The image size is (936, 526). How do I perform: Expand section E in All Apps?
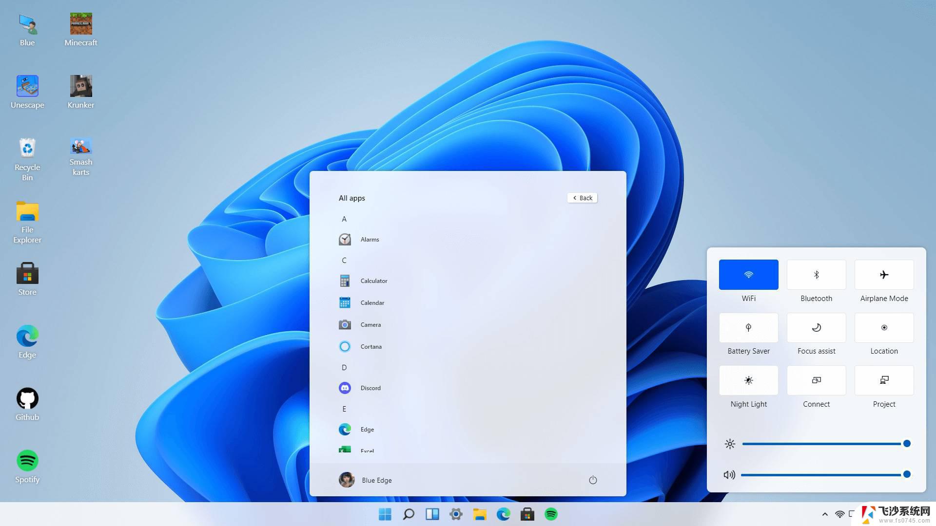pos(344,409)
